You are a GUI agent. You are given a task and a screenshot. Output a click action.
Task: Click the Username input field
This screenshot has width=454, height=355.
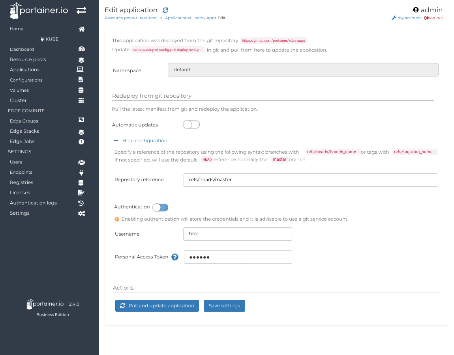click(237, 234)
